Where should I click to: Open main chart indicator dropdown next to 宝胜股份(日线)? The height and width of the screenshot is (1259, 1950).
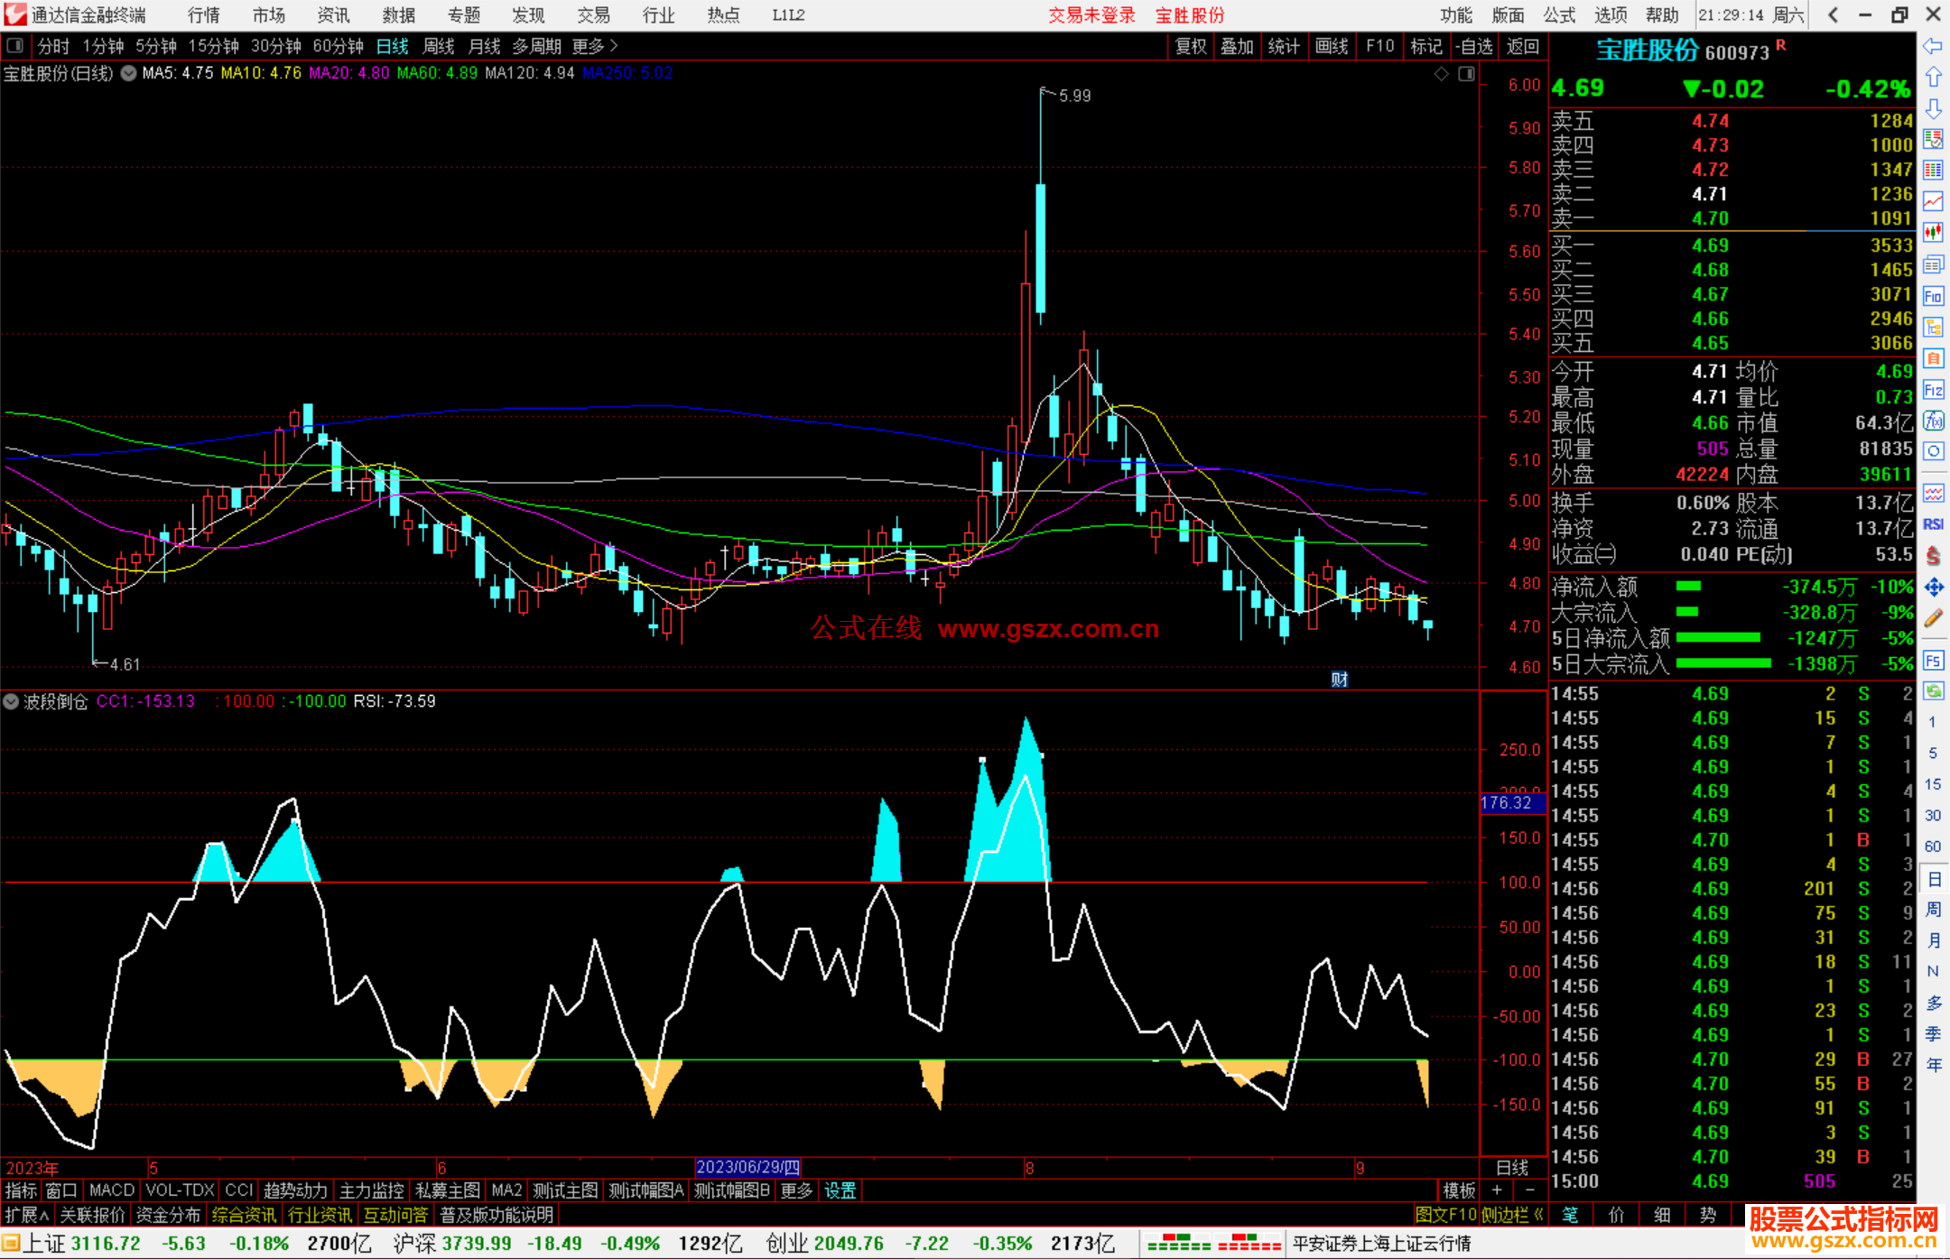tap(128, 74)
